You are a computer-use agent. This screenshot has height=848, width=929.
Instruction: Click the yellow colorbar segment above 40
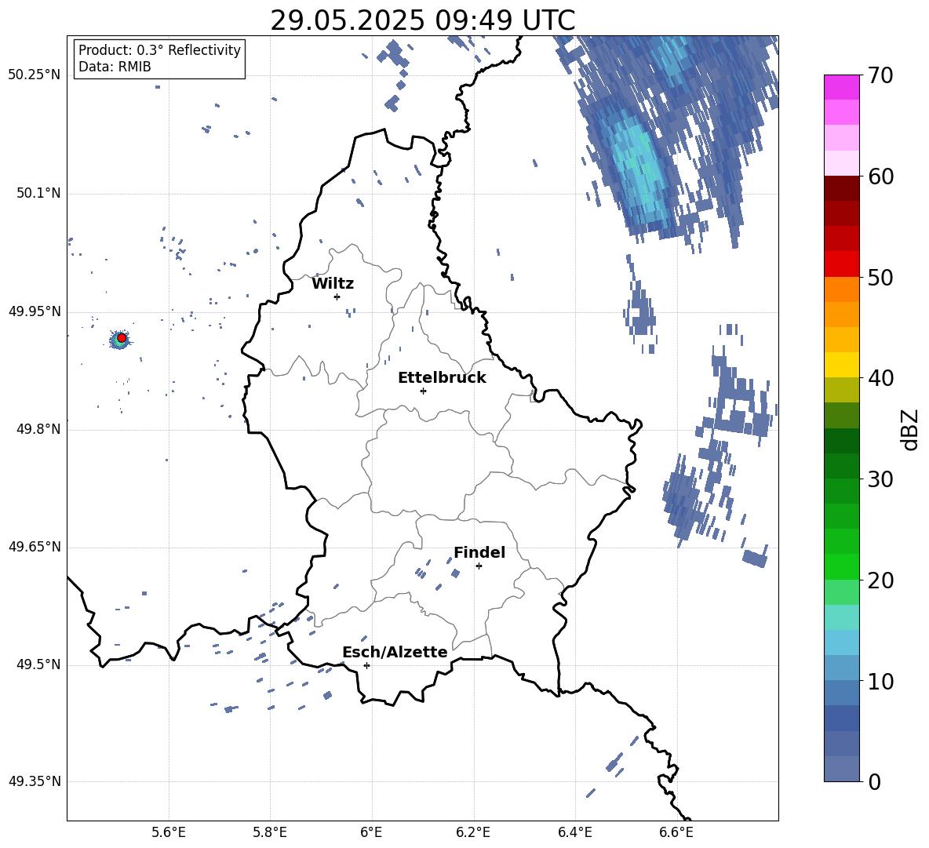(841, 365)
